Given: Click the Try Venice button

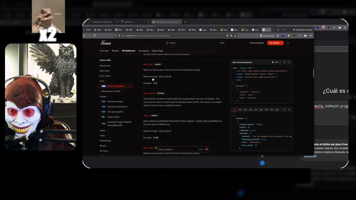Looking at the screenshot, I should (x=275, y=43).
